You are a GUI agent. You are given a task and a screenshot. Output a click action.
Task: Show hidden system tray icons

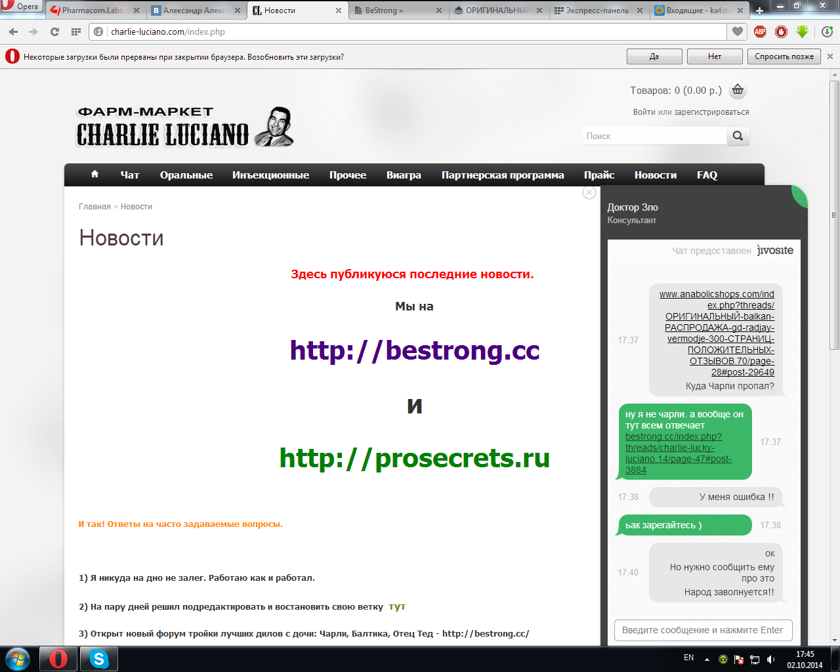(x=707, y=659)
